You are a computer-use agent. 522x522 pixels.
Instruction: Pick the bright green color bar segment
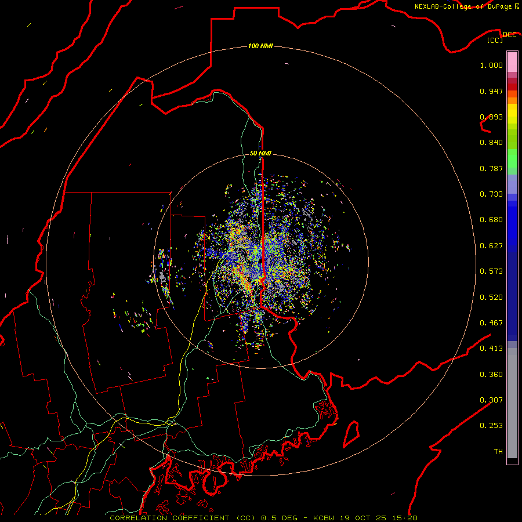[512, 158]
